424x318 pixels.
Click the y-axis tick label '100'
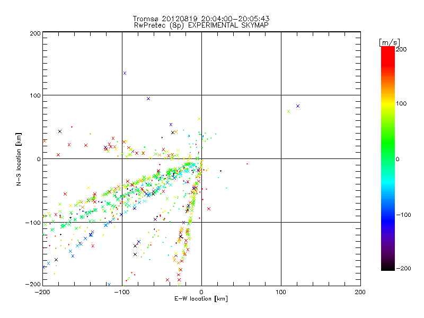point(35,95)
